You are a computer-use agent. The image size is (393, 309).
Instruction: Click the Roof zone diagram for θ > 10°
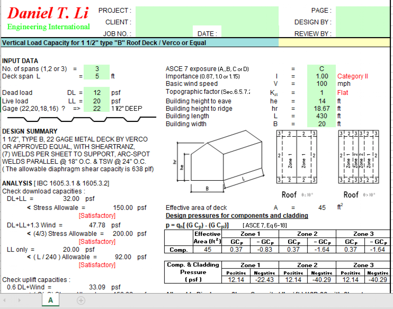point(358,157)
